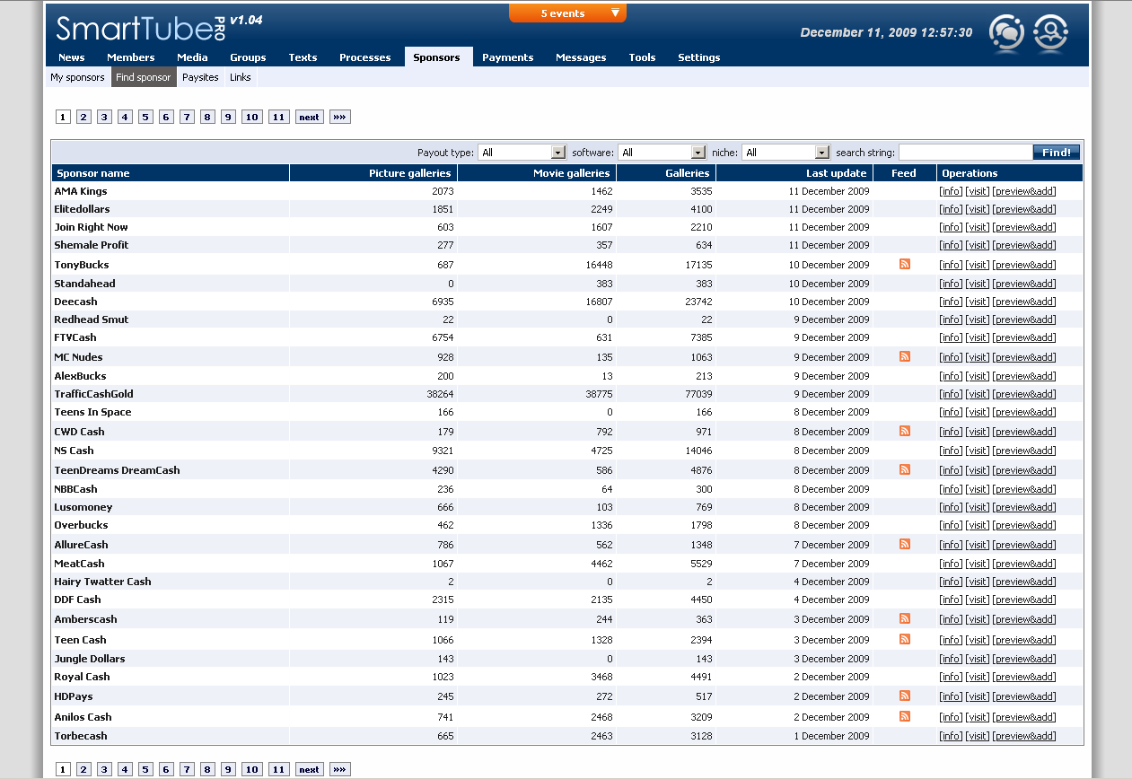The image size is (1132, 779).
Task: Go to page 3 in bottom pagination
Action: tap(104, 769)
